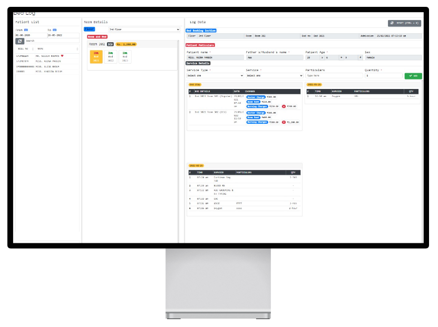Click red total icon on Bed 3021 charges
The width and height of the screenshot is (438, 327).
[x=284, y=122]
